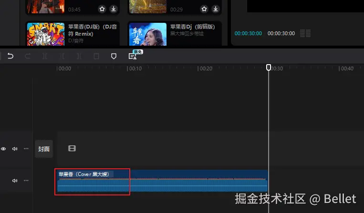This screenshot has width=364, height=213.
Task: Click artist name DJ音符
Action: 76,41
